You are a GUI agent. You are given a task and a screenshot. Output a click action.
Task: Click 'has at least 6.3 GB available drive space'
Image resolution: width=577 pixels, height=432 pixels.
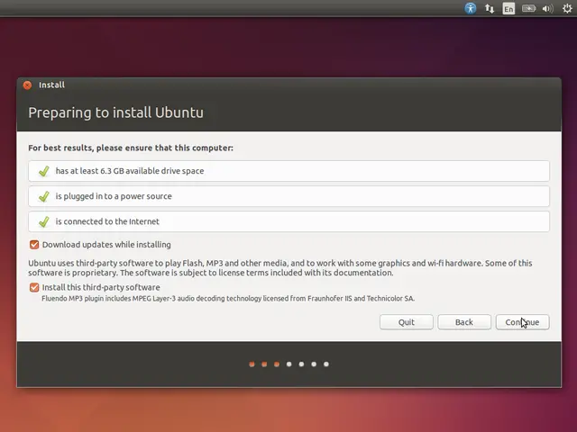click(130, 171)
